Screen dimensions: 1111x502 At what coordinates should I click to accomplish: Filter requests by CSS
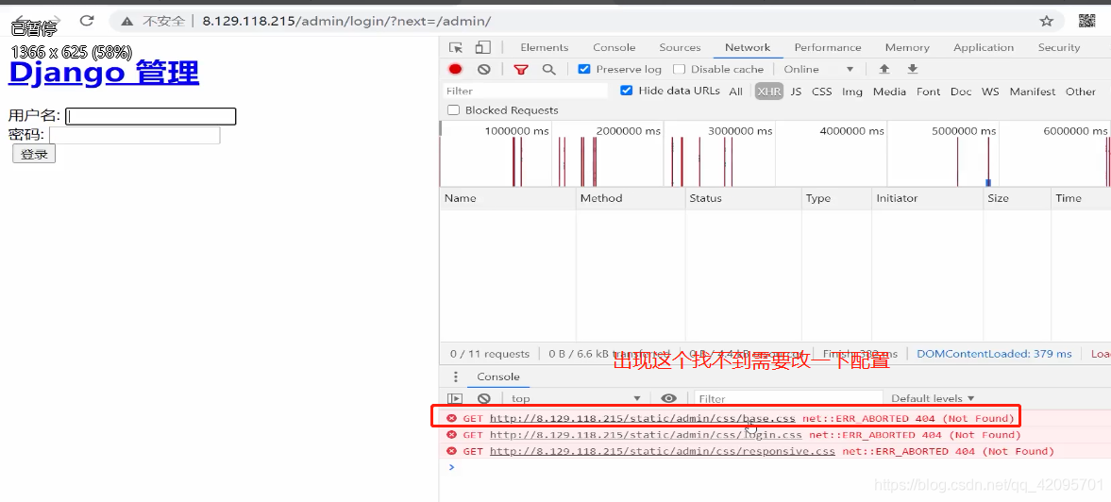(822, 92)
